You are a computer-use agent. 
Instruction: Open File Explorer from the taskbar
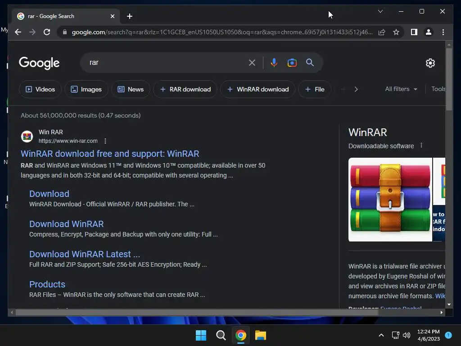pyautogui.click(x=261, y=335)
